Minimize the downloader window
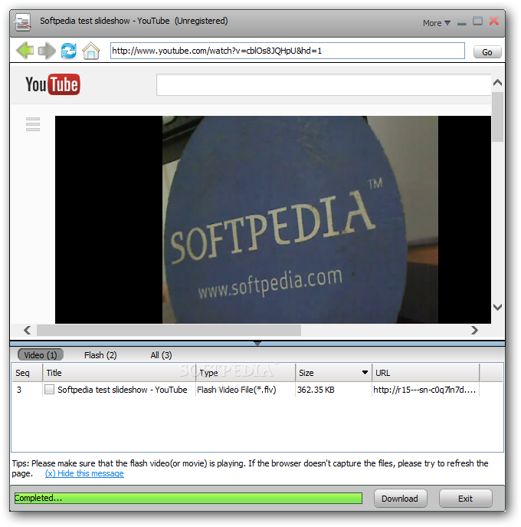This screenshot has width=521, height=527. coord(462,24)
